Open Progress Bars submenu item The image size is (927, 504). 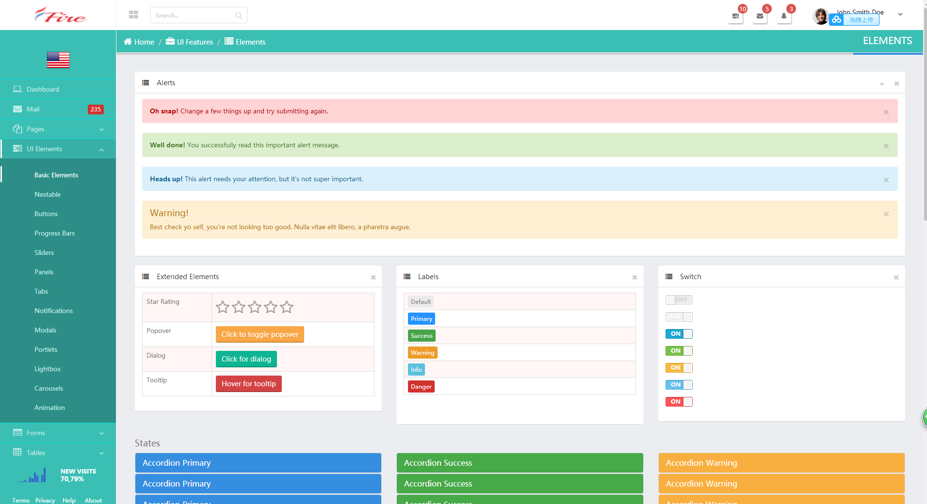click(54, 233)
